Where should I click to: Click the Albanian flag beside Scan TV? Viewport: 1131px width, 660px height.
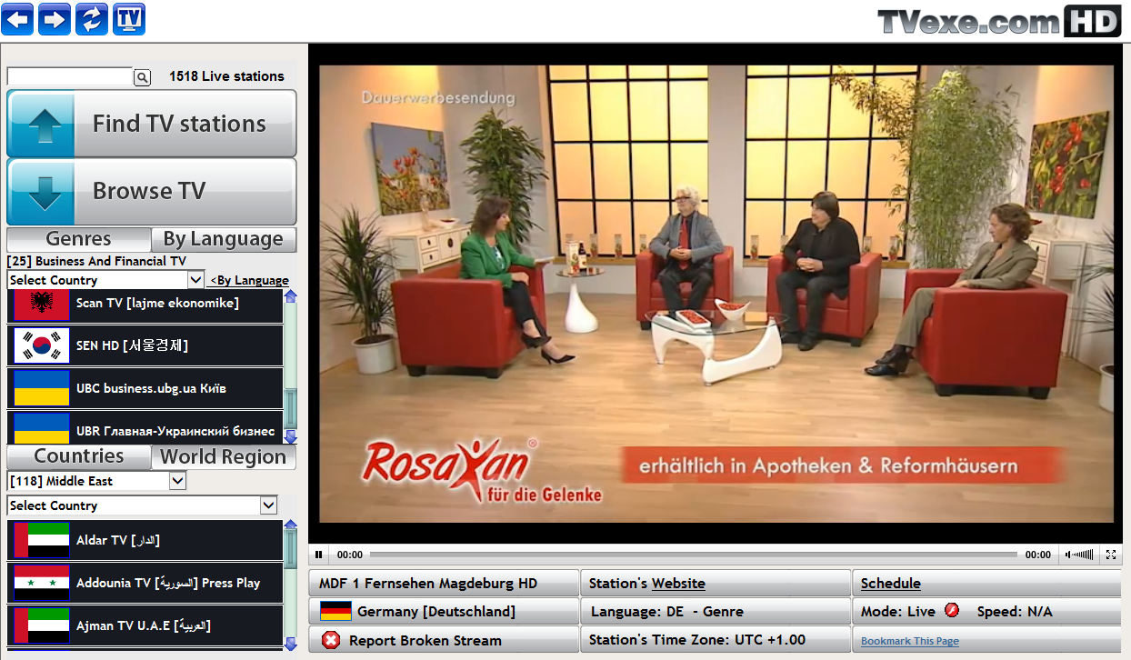42,305
